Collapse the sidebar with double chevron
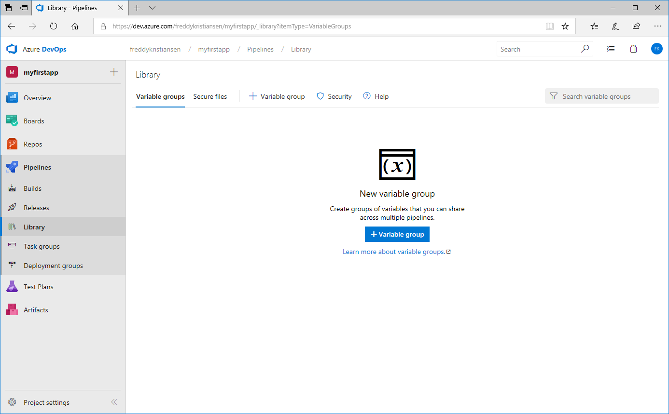 coord(114,402)
